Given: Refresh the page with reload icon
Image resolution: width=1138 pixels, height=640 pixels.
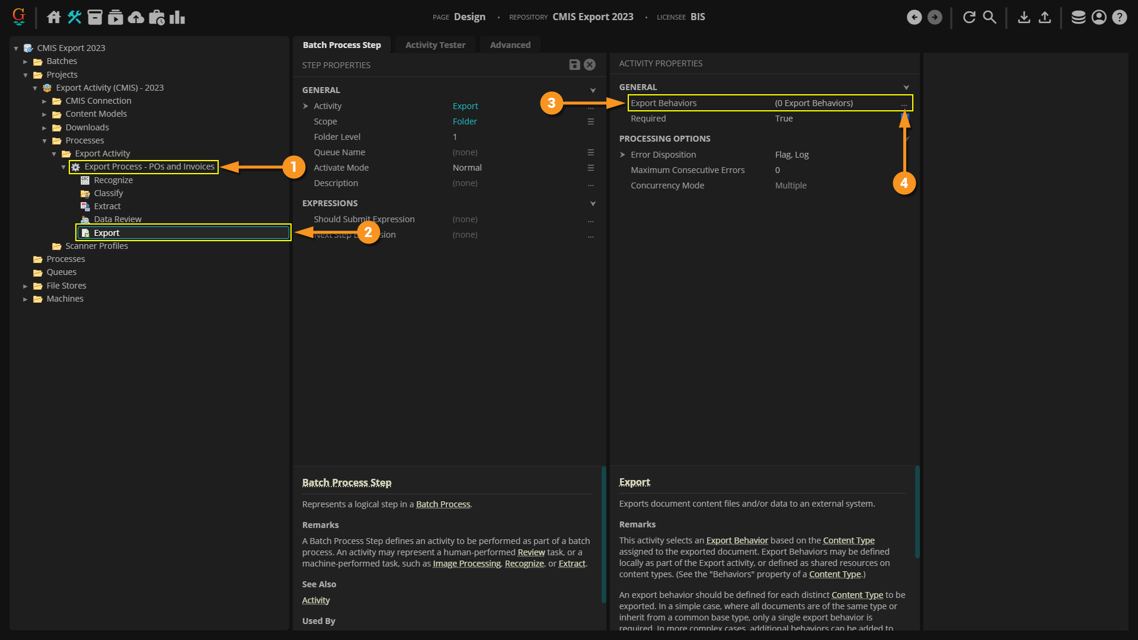Looking at the screenshot, I should coord(969,17).
